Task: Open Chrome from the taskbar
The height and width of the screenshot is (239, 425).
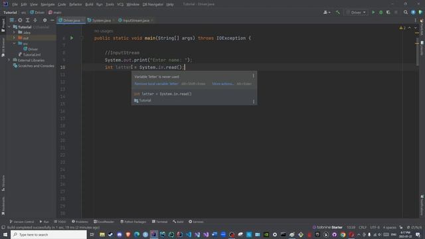Action: pos(343,234)
